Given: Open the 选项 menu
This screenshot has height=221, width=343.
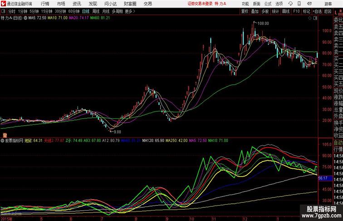Looking at the screenshot, I should (x=279, y=4).
